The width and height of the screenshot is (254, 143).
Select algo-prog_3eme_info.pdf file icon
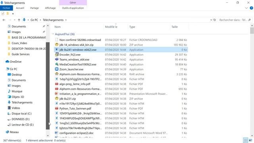(x=56, y=84)
